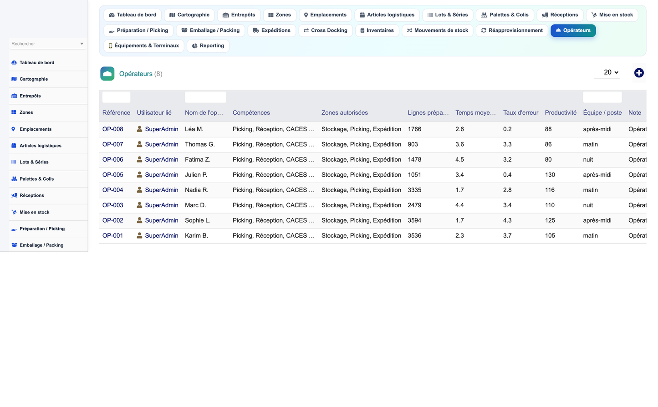Switch to the Cross Docking tab
Viewport: 658px width, 407px height.
(326, 31)
